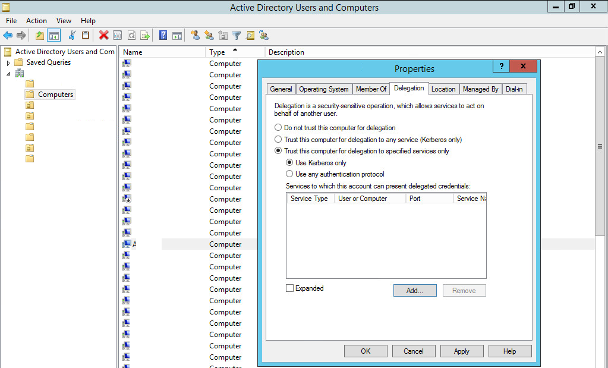Select Do not trust this computer for delegation
608x368 pixels.
point(278,128)
